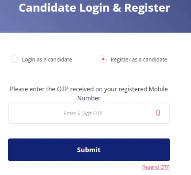Click the Candidate Login & Register heading
Image resolution: width=191 pixels, height=175 pixels.
[95, 8]
